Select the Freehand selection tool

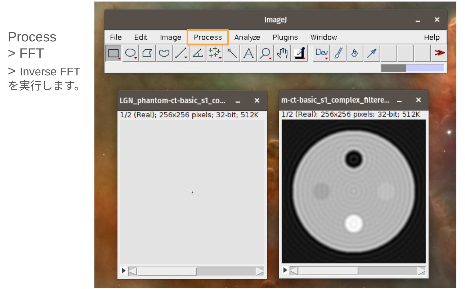coord(164,53)
